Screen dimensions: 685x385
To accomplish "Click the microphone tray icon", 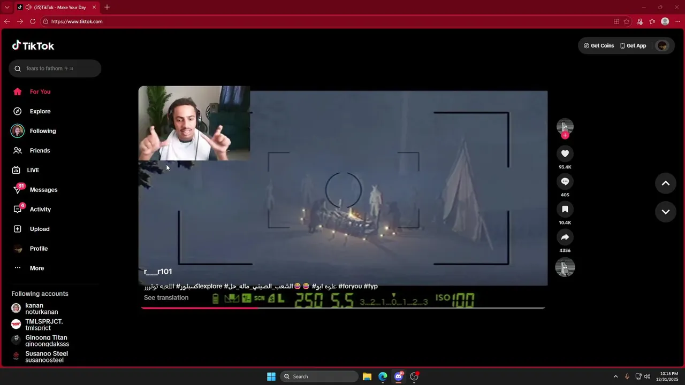I will 627,376.
